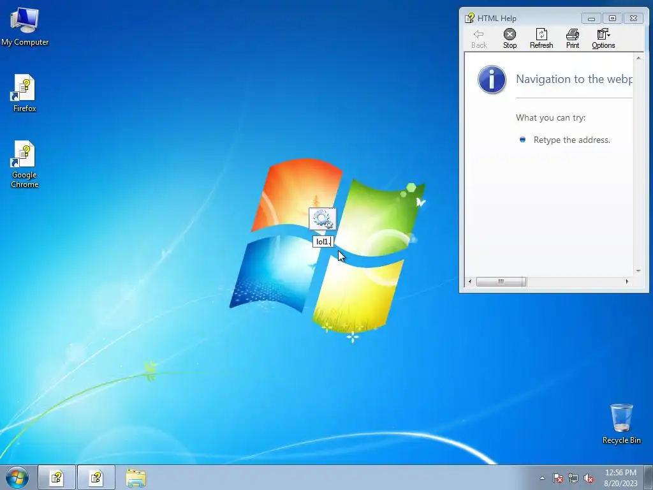Click the Back button in HTML Help
Image resolution: width=653 pixels, height=490 pixels.
coord(479,39)
